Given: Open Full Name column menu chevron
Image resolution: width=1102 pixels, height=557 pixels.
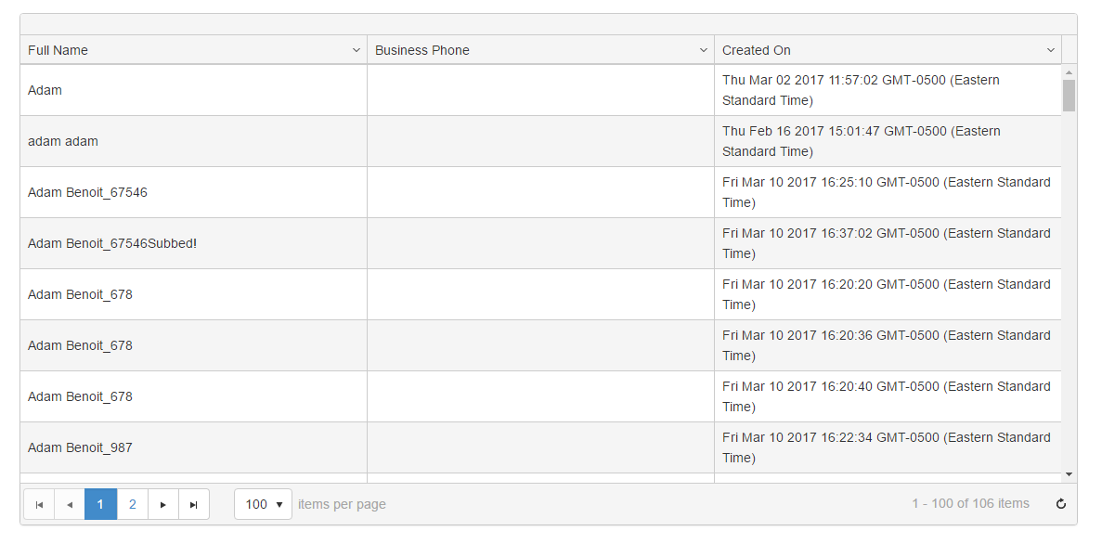Looking at the screenshot, I should click(356, 50).
